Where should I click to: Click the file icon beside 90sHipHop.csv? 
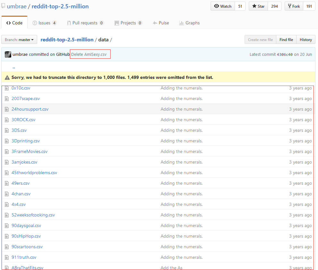click(7, 236)
